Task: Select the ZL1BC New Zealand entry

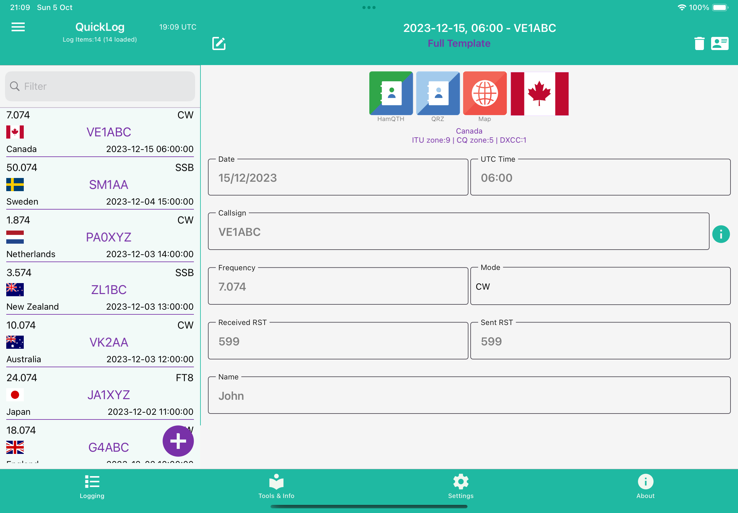Action: coord(100,290)
